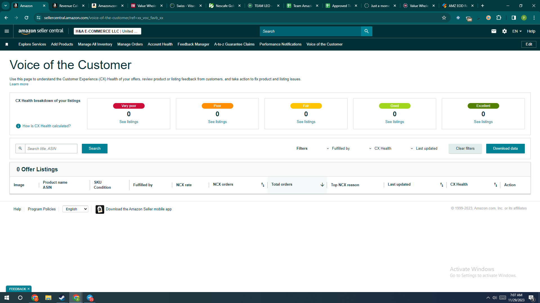This screenshot has width=540, height=303.
Task: Open the Windows notification center icon
Action: [x=531, y=298]
